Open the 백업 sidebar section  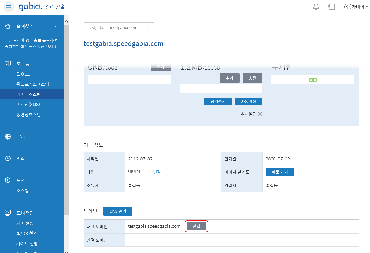click(21, 159)
